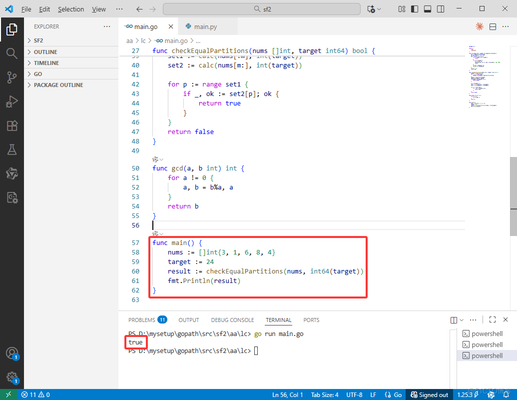Click the remote window indicator in status bar
The height and width of the screenshot is (400, 517).
tap(8, 394)
